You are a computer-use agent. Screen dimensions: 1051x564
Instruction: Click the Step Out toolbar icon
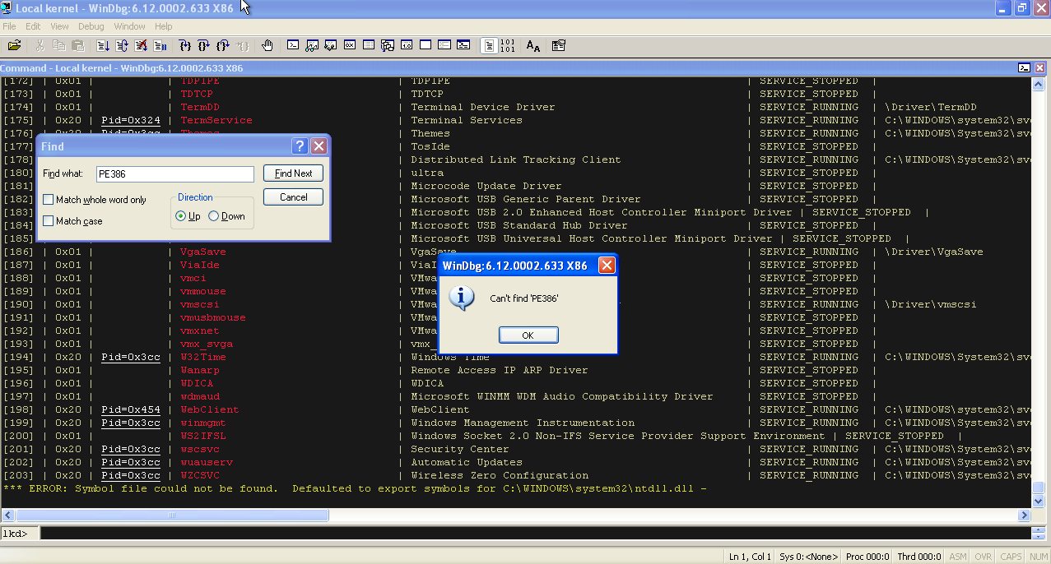[x=223, y=45]
